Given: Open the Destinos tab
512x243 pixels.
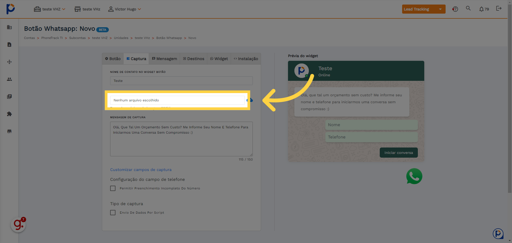Looking at the screenshot, I should (x=194, y=59).
